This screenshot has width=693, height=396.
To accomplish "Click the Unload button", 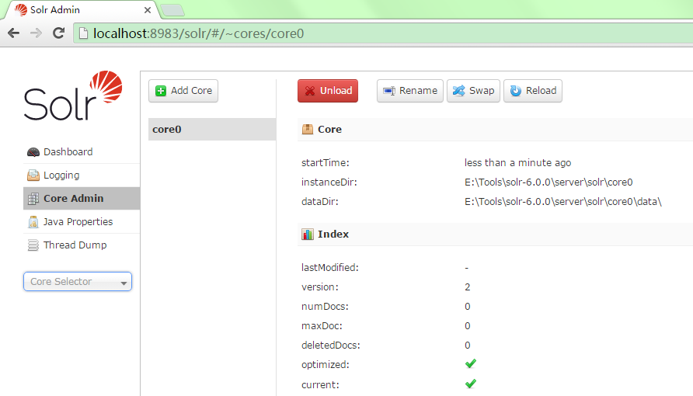I will click(328, 91).
